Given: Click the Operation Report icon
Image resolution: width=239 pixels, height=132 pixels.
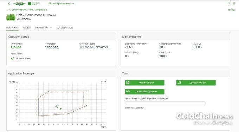Looking at the screenshot, I should (x=128, y=82).
